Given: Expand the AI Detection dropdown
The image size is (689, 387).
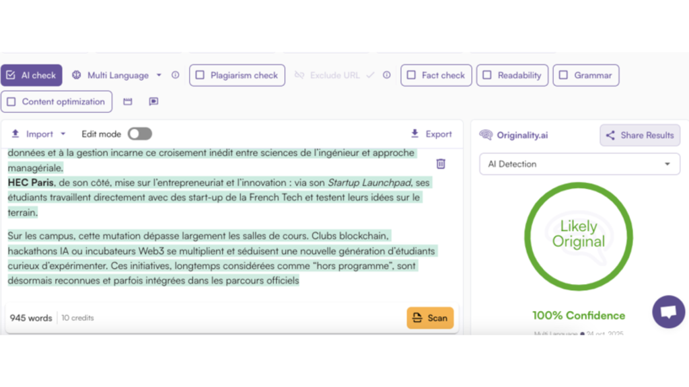Looking at the screenshot, I should tap(579, 164).
